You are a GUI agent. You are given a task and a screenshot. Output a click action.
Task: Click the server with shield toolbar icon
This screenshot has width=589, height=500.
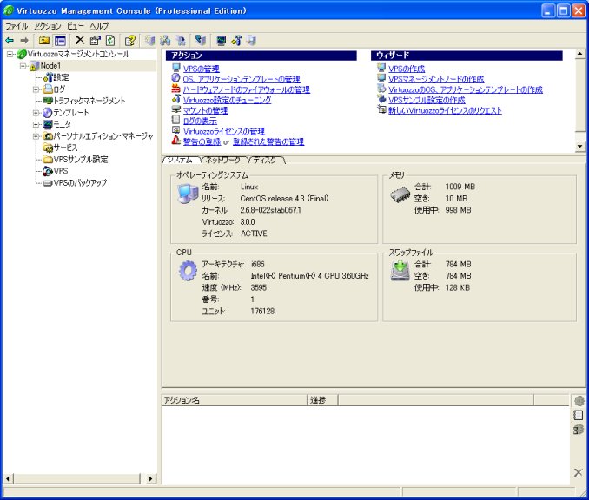[201, 40]
